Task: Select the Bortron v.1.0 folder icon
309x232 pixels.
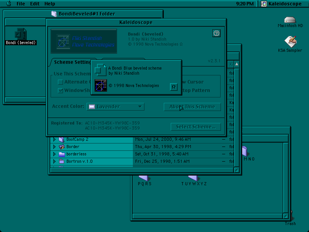Action: click(61, 161)
